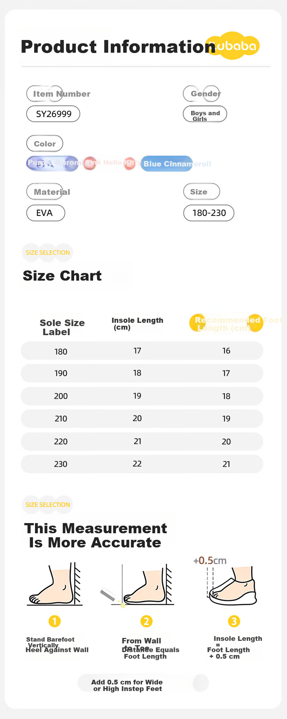Click the EVA material pill
The width and height of the screenshot is (287, 719).
click(x=46, y=213)
